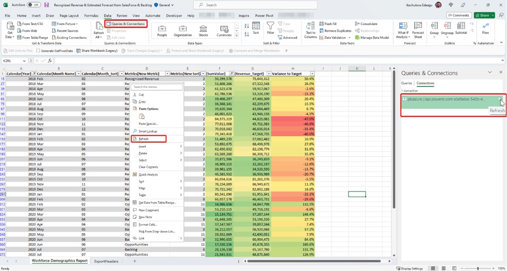This screenshot has height=271, width=507.
Task: Expand the pbiazure connection entry
Action: (x=405, y=99)
